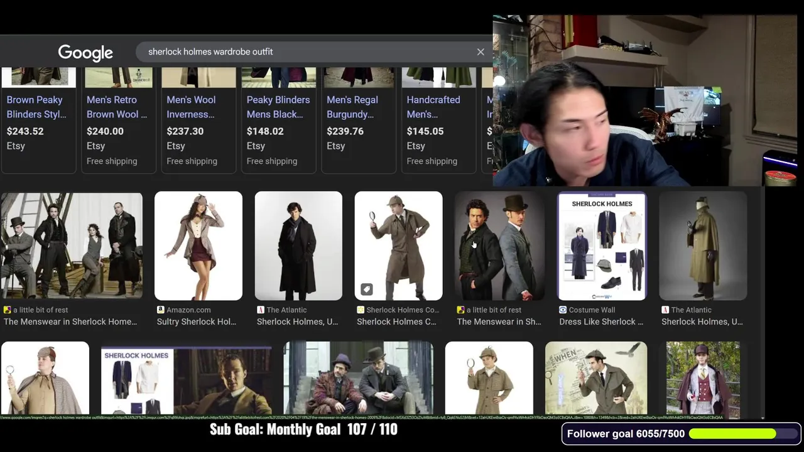Click the $239.76 price text
Viewport: 804px width, 452px height.
point(345,131)
